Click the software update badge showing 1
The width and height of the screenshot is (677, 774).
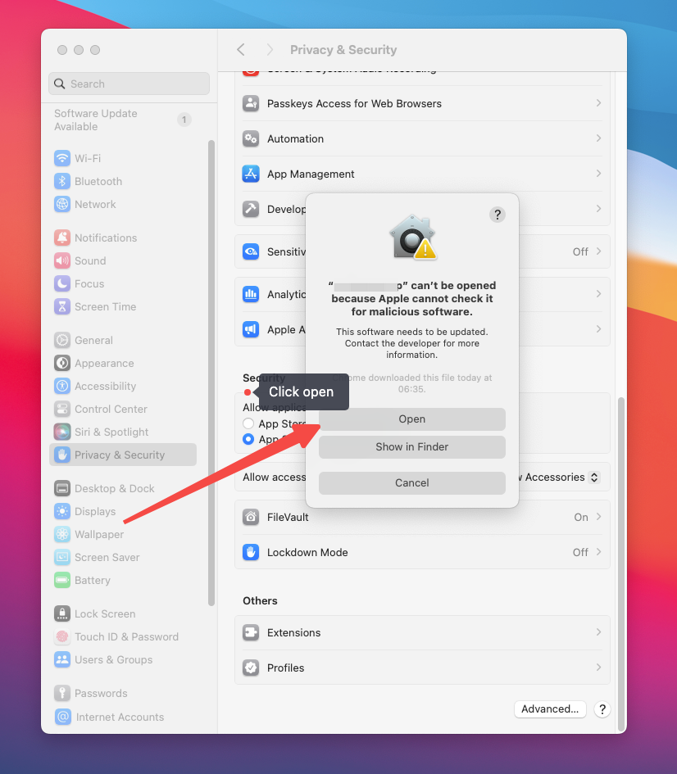(x=184, y=120)
